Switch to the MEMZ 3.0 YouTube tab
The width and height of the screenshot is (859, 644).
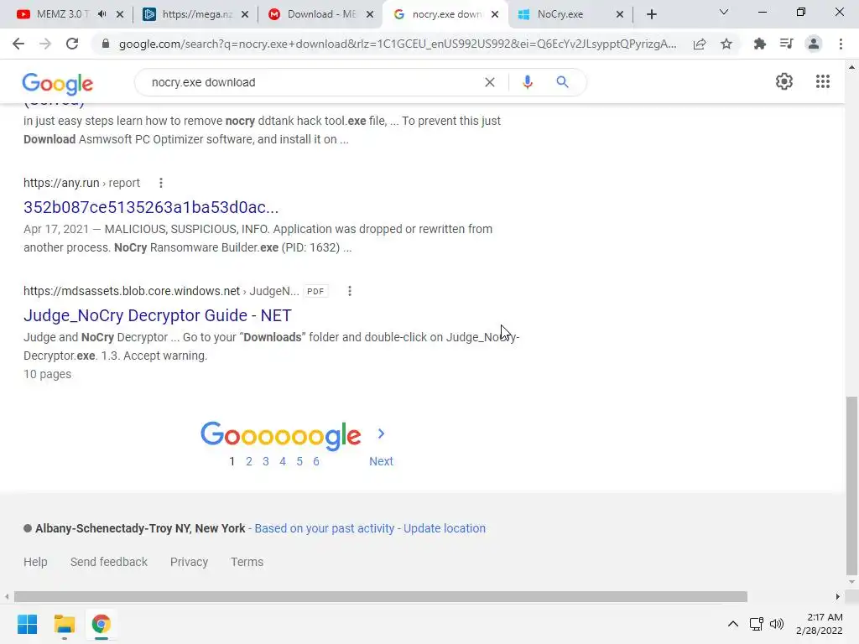[x=62, y=14]
